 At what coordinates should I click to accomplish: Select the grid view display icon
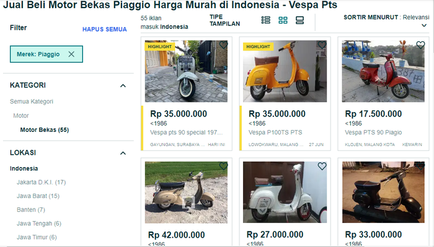[x=283, y=20]
